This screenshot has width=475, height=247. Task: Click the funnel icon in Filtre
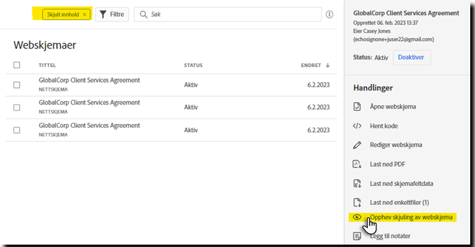[x=103, y=14]
